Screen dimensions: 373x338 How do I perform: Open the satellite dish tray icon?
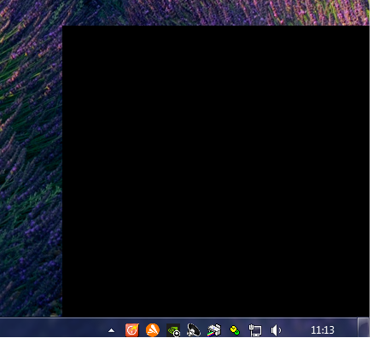194,330
